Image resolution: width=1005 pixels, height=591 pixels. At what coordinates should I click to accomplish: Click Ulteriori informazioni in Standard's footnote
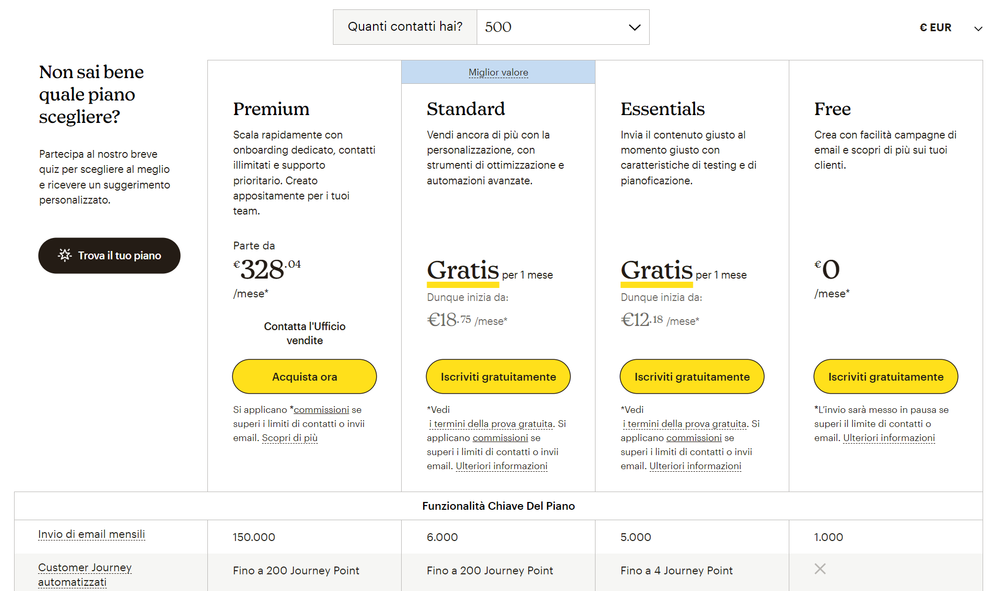[501, 466]
